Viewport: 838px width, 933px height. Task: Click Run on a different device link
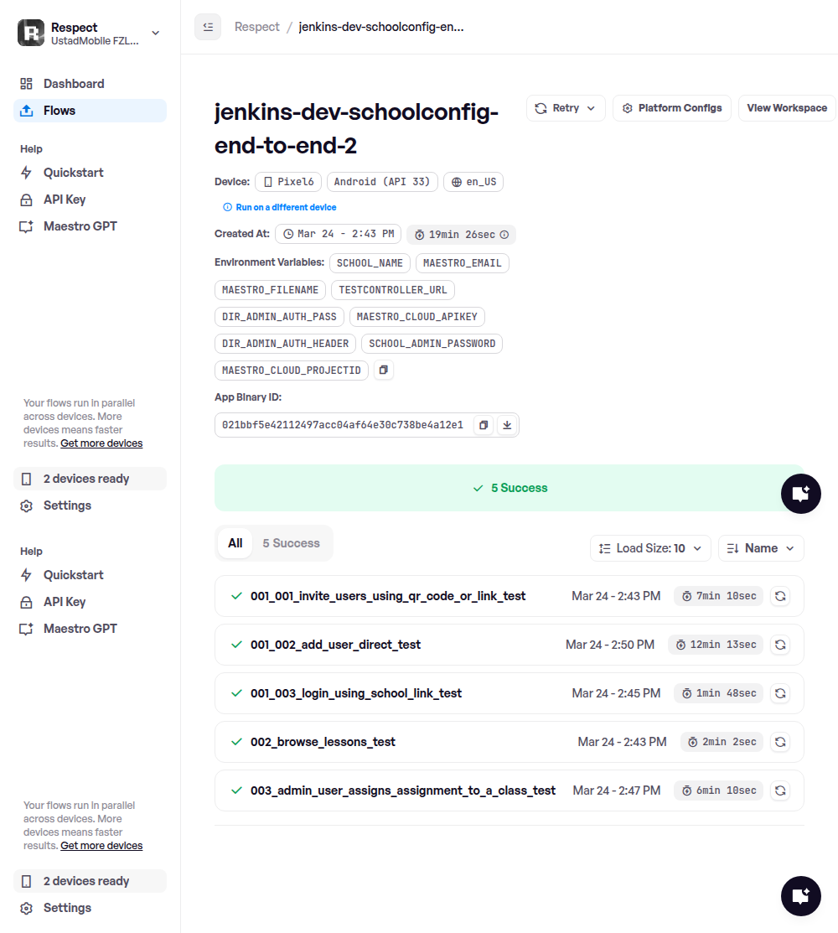pos(286,207)
